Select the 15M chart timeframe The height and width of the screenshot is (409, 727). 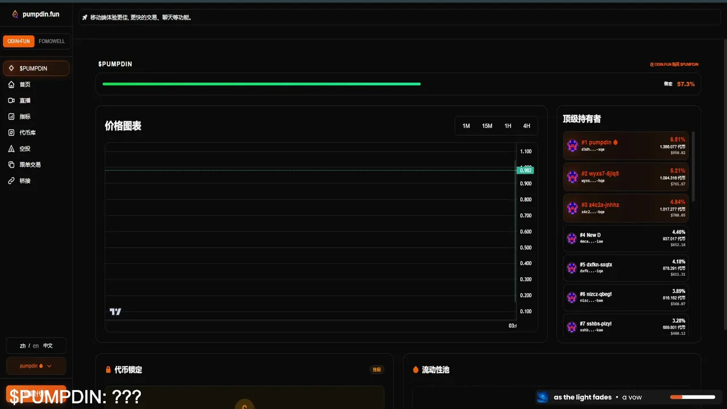487,126
